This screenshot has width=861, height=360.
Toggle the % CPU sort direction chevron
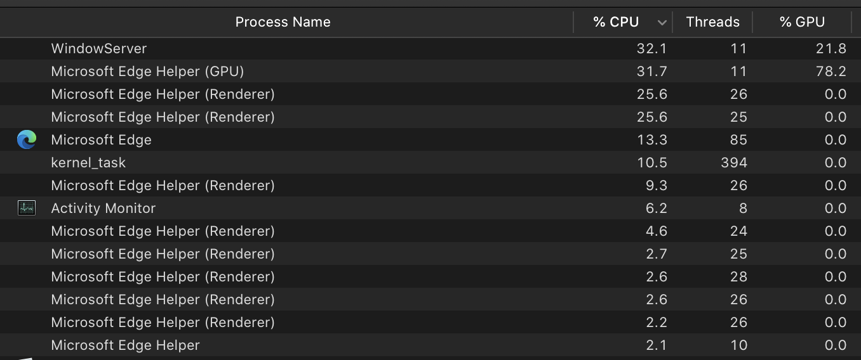click(x=662, y=23)
